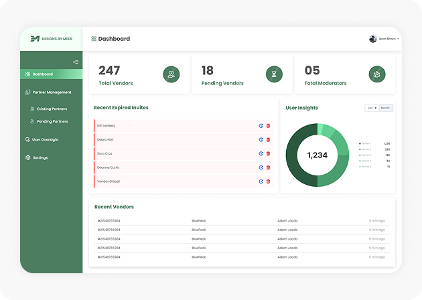Image resolution: width=422 pixels, height=300 pixels.
Task: Resend the invite for Debra Holt
Action: coord(261,140)
